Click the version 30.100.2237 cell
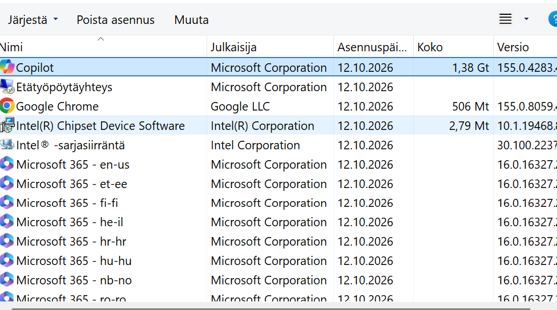Screen dimensions: 557x310 pyautogui.click(x=527, y=145)
